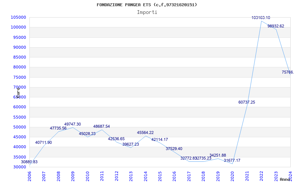
Task: Click the x-axis year 2021
Action: (247, 176)
